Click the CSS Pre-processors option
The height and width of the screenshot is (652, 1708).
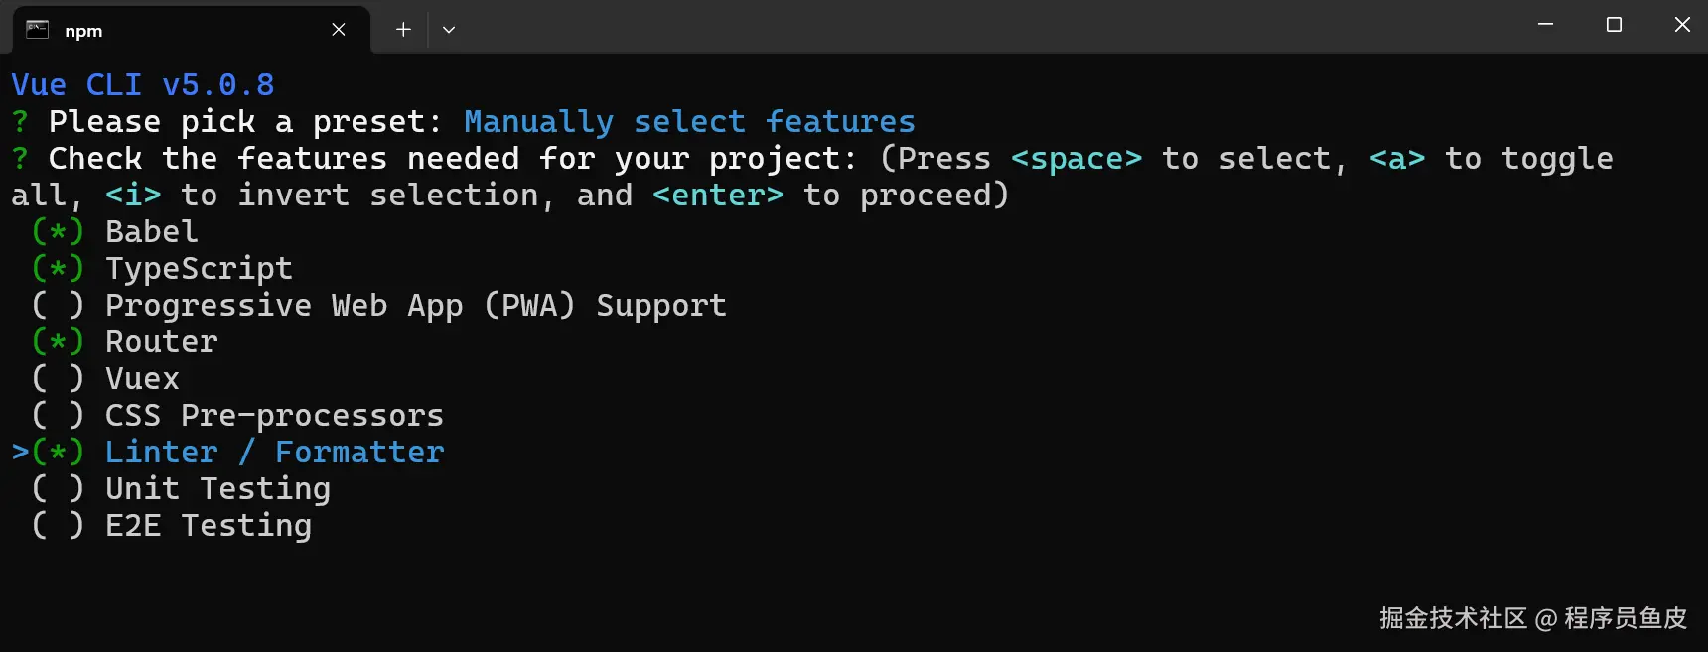click(274, 416)
